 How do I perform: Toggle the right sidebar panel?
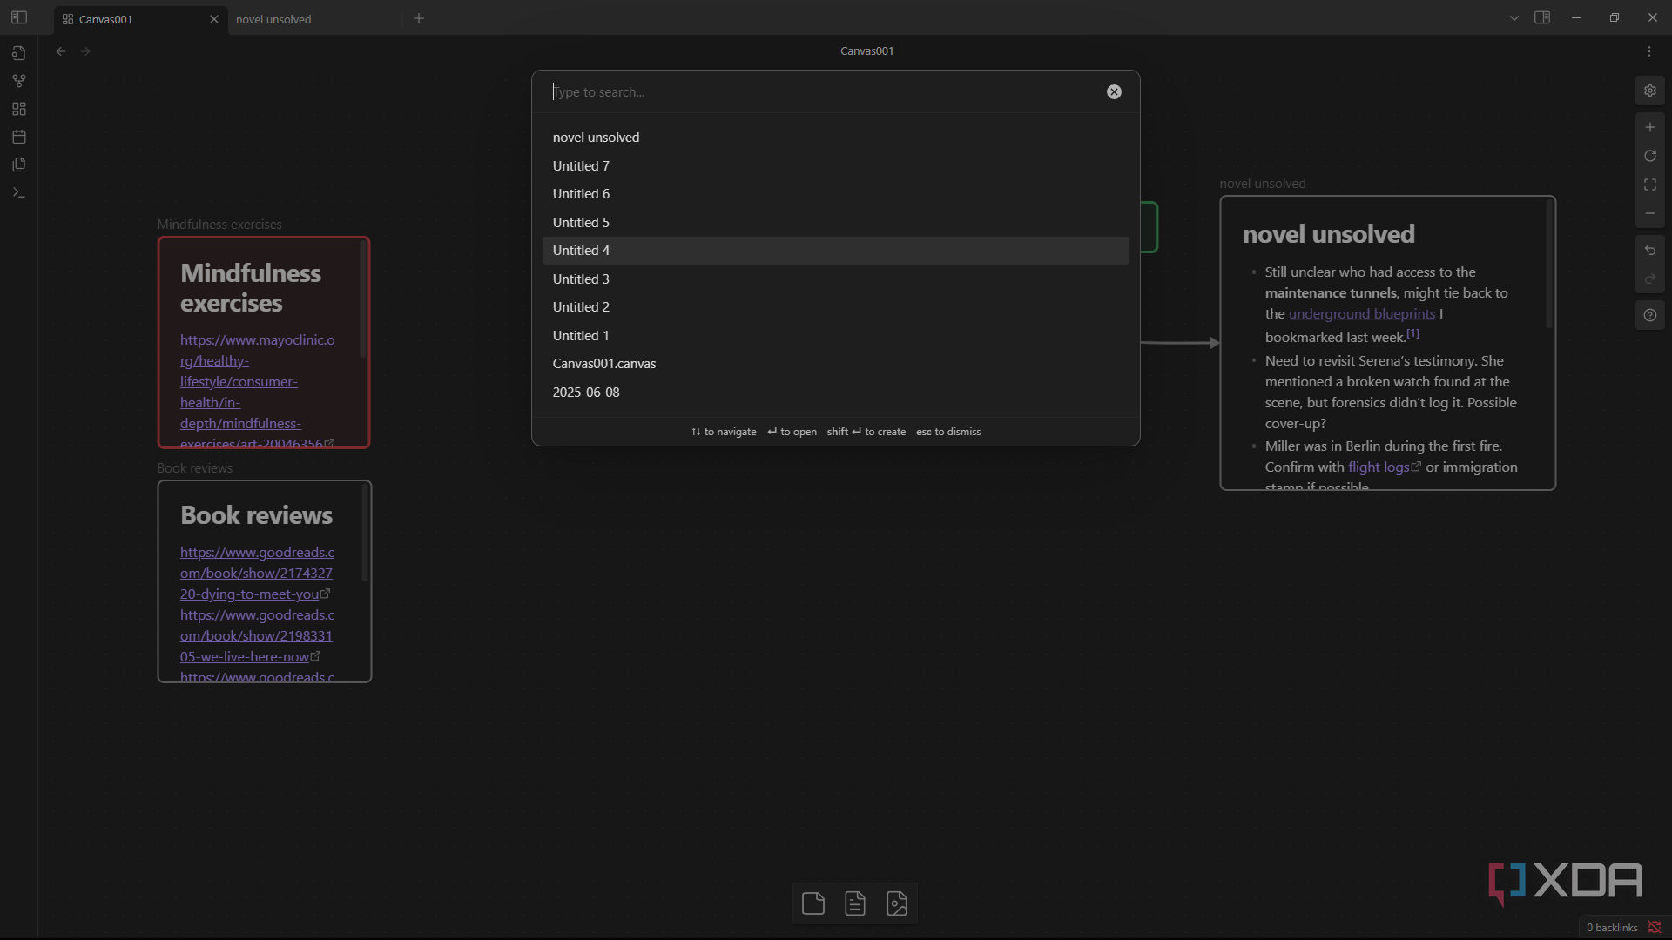click(1542, 17)
